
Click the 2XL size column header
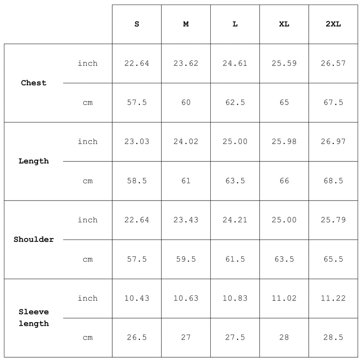pyautogui.click(x=333, y=24)
